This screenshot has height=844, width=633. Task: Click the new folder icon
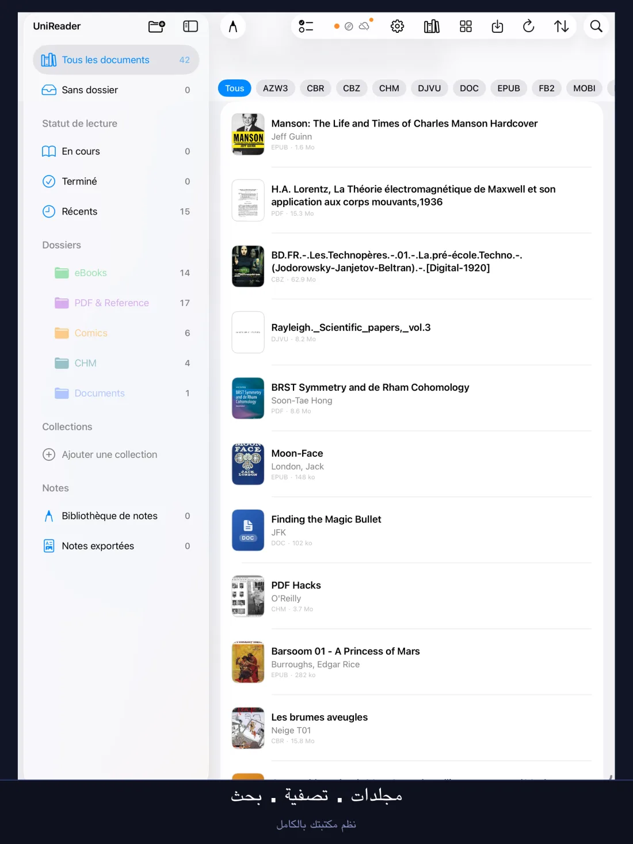[x=157, y=26]
